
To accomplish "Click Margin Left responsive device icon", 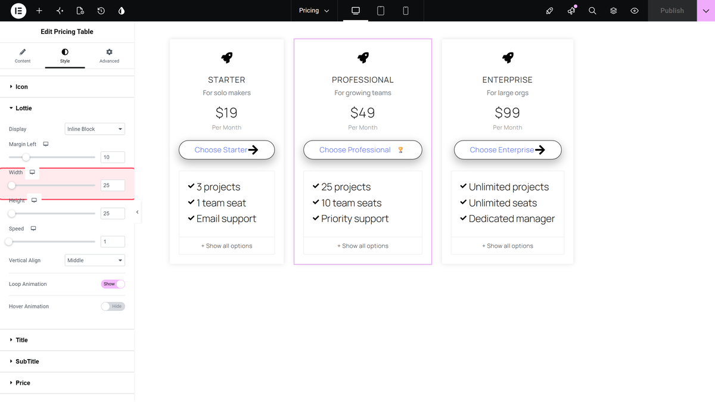I will tap(46, 144).
